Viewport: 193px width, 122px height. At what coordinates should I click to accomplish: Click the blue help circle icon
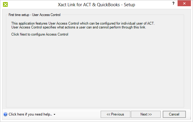(5, 114)
